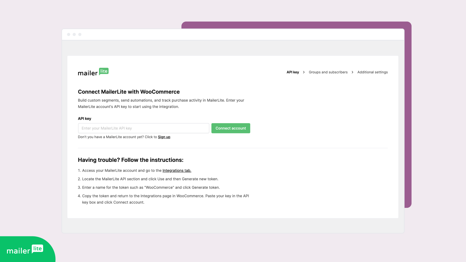Click the MailerLite logo on the green corner badge
Image resolution: width=466 pixels, height=262 pixels.
point(25,249)
